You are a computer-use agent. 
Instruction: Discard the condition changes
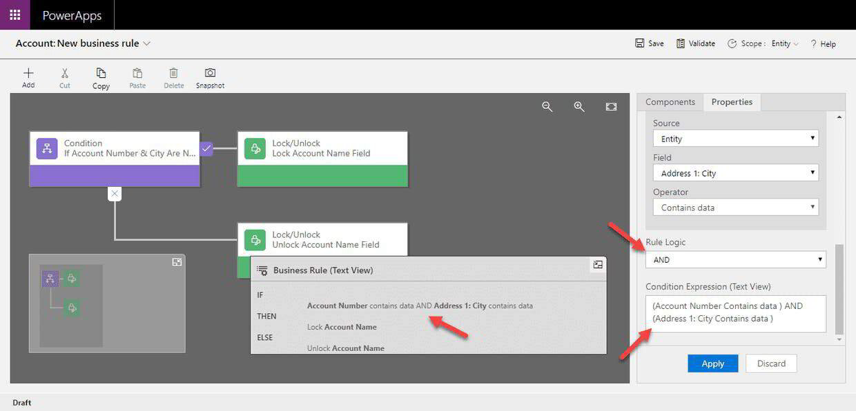click(x=771, y=363)
